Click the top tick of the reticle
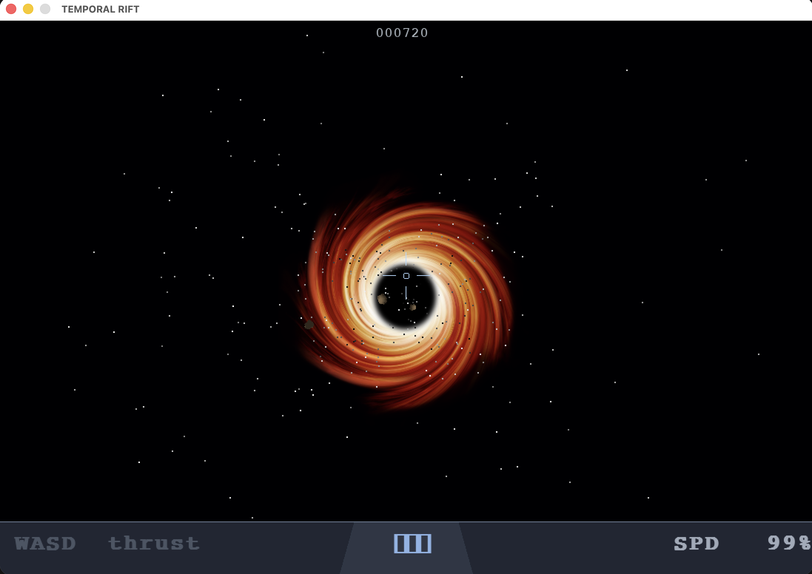Image resolution: width=812 pixels, height=574 pixels. point(406,259)
